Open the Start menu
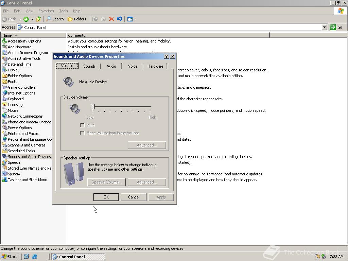The width and height of the screenshot is (348, 261). point(10,257)
